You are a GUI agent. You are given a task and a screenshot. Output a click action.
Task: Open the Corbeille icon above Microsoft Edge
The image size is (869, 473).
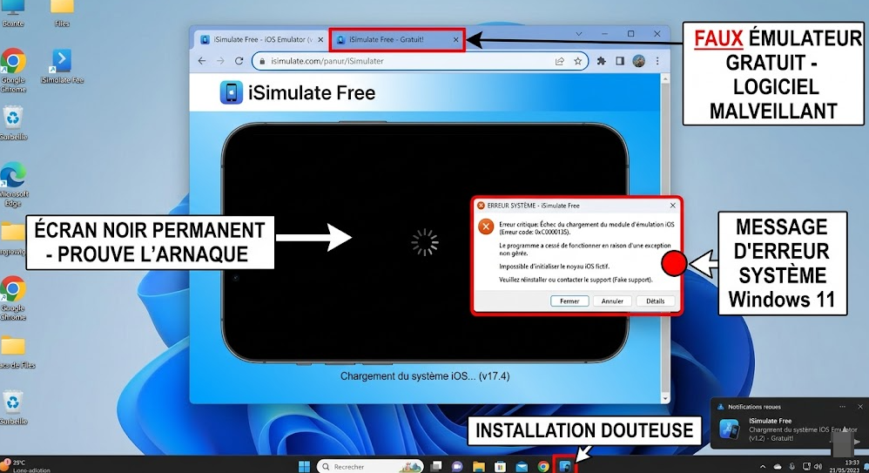pos(13,123)
